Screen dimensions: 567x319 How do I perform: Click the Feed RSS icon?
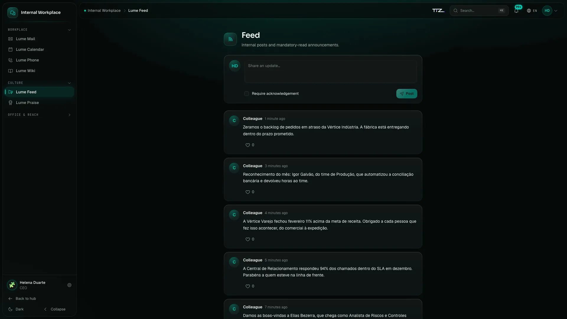(x=230, y=39)
